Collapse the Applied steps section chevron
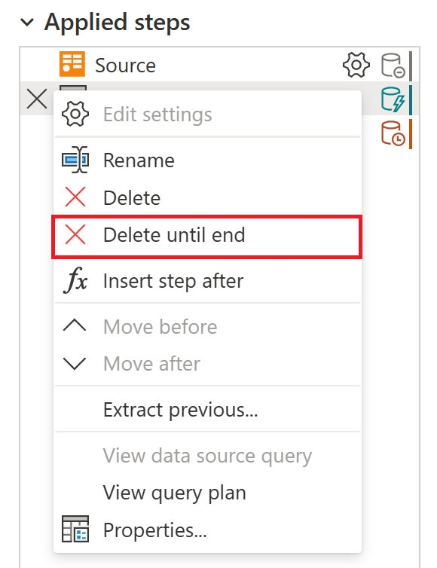 click(x=27, y=23)
